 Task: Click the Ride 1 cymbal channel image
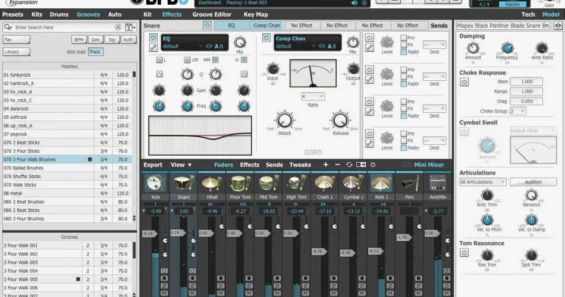click(x=382, y=183)
